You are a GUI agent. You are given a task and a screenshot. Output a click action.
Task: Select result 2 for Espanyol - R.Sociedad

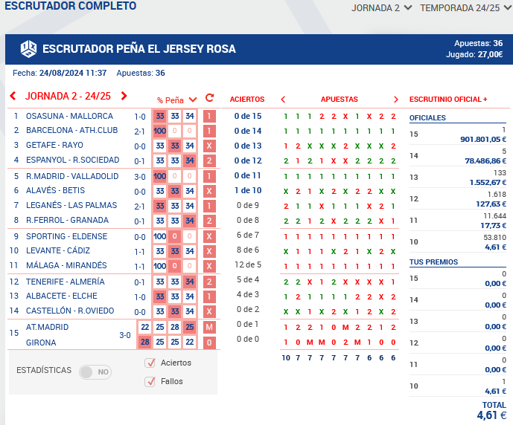point(209,160)
